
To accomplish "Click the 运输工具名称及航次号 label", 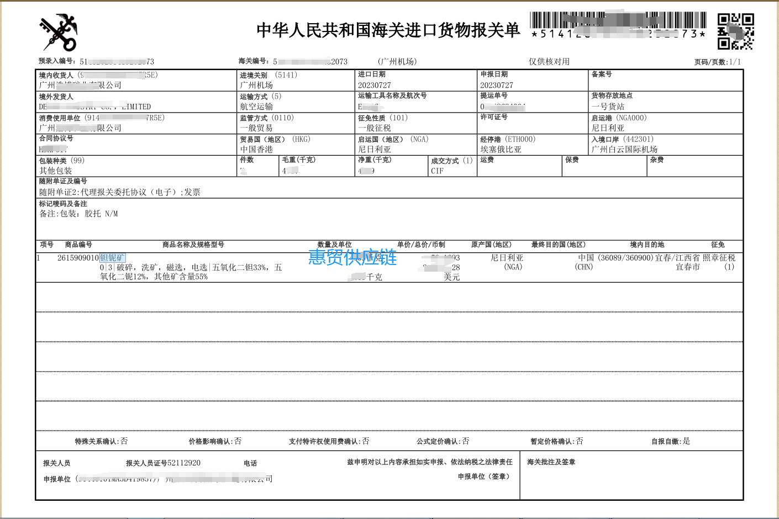I will [x=392, y=96].
